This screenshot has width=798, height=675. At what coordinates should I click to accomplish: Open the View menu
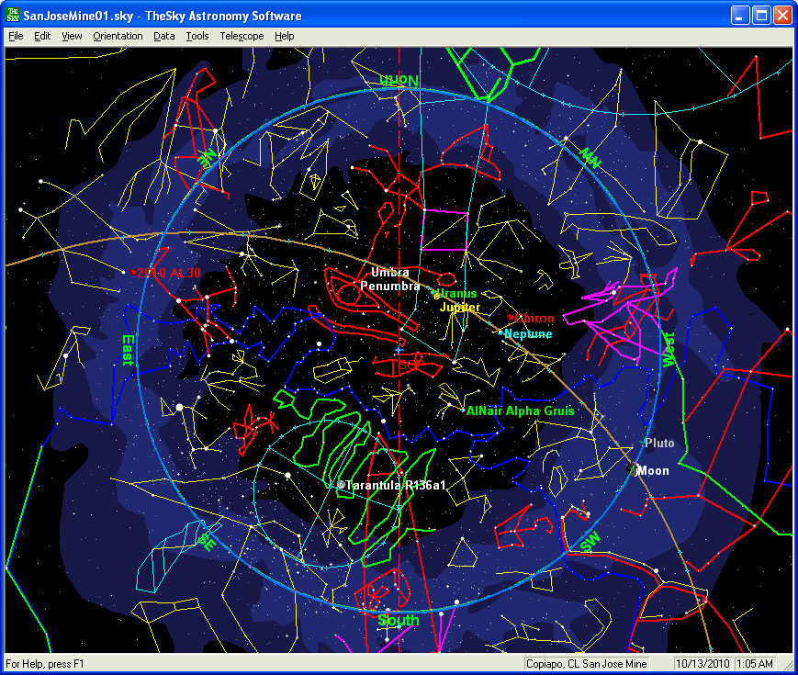[x=72, y=36]
